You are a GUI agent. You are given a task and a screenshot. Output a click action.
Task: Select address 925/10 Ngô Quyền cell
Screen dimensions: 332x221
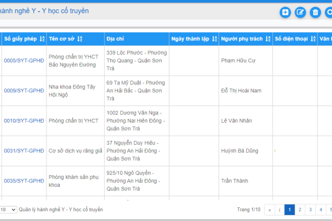137,181
